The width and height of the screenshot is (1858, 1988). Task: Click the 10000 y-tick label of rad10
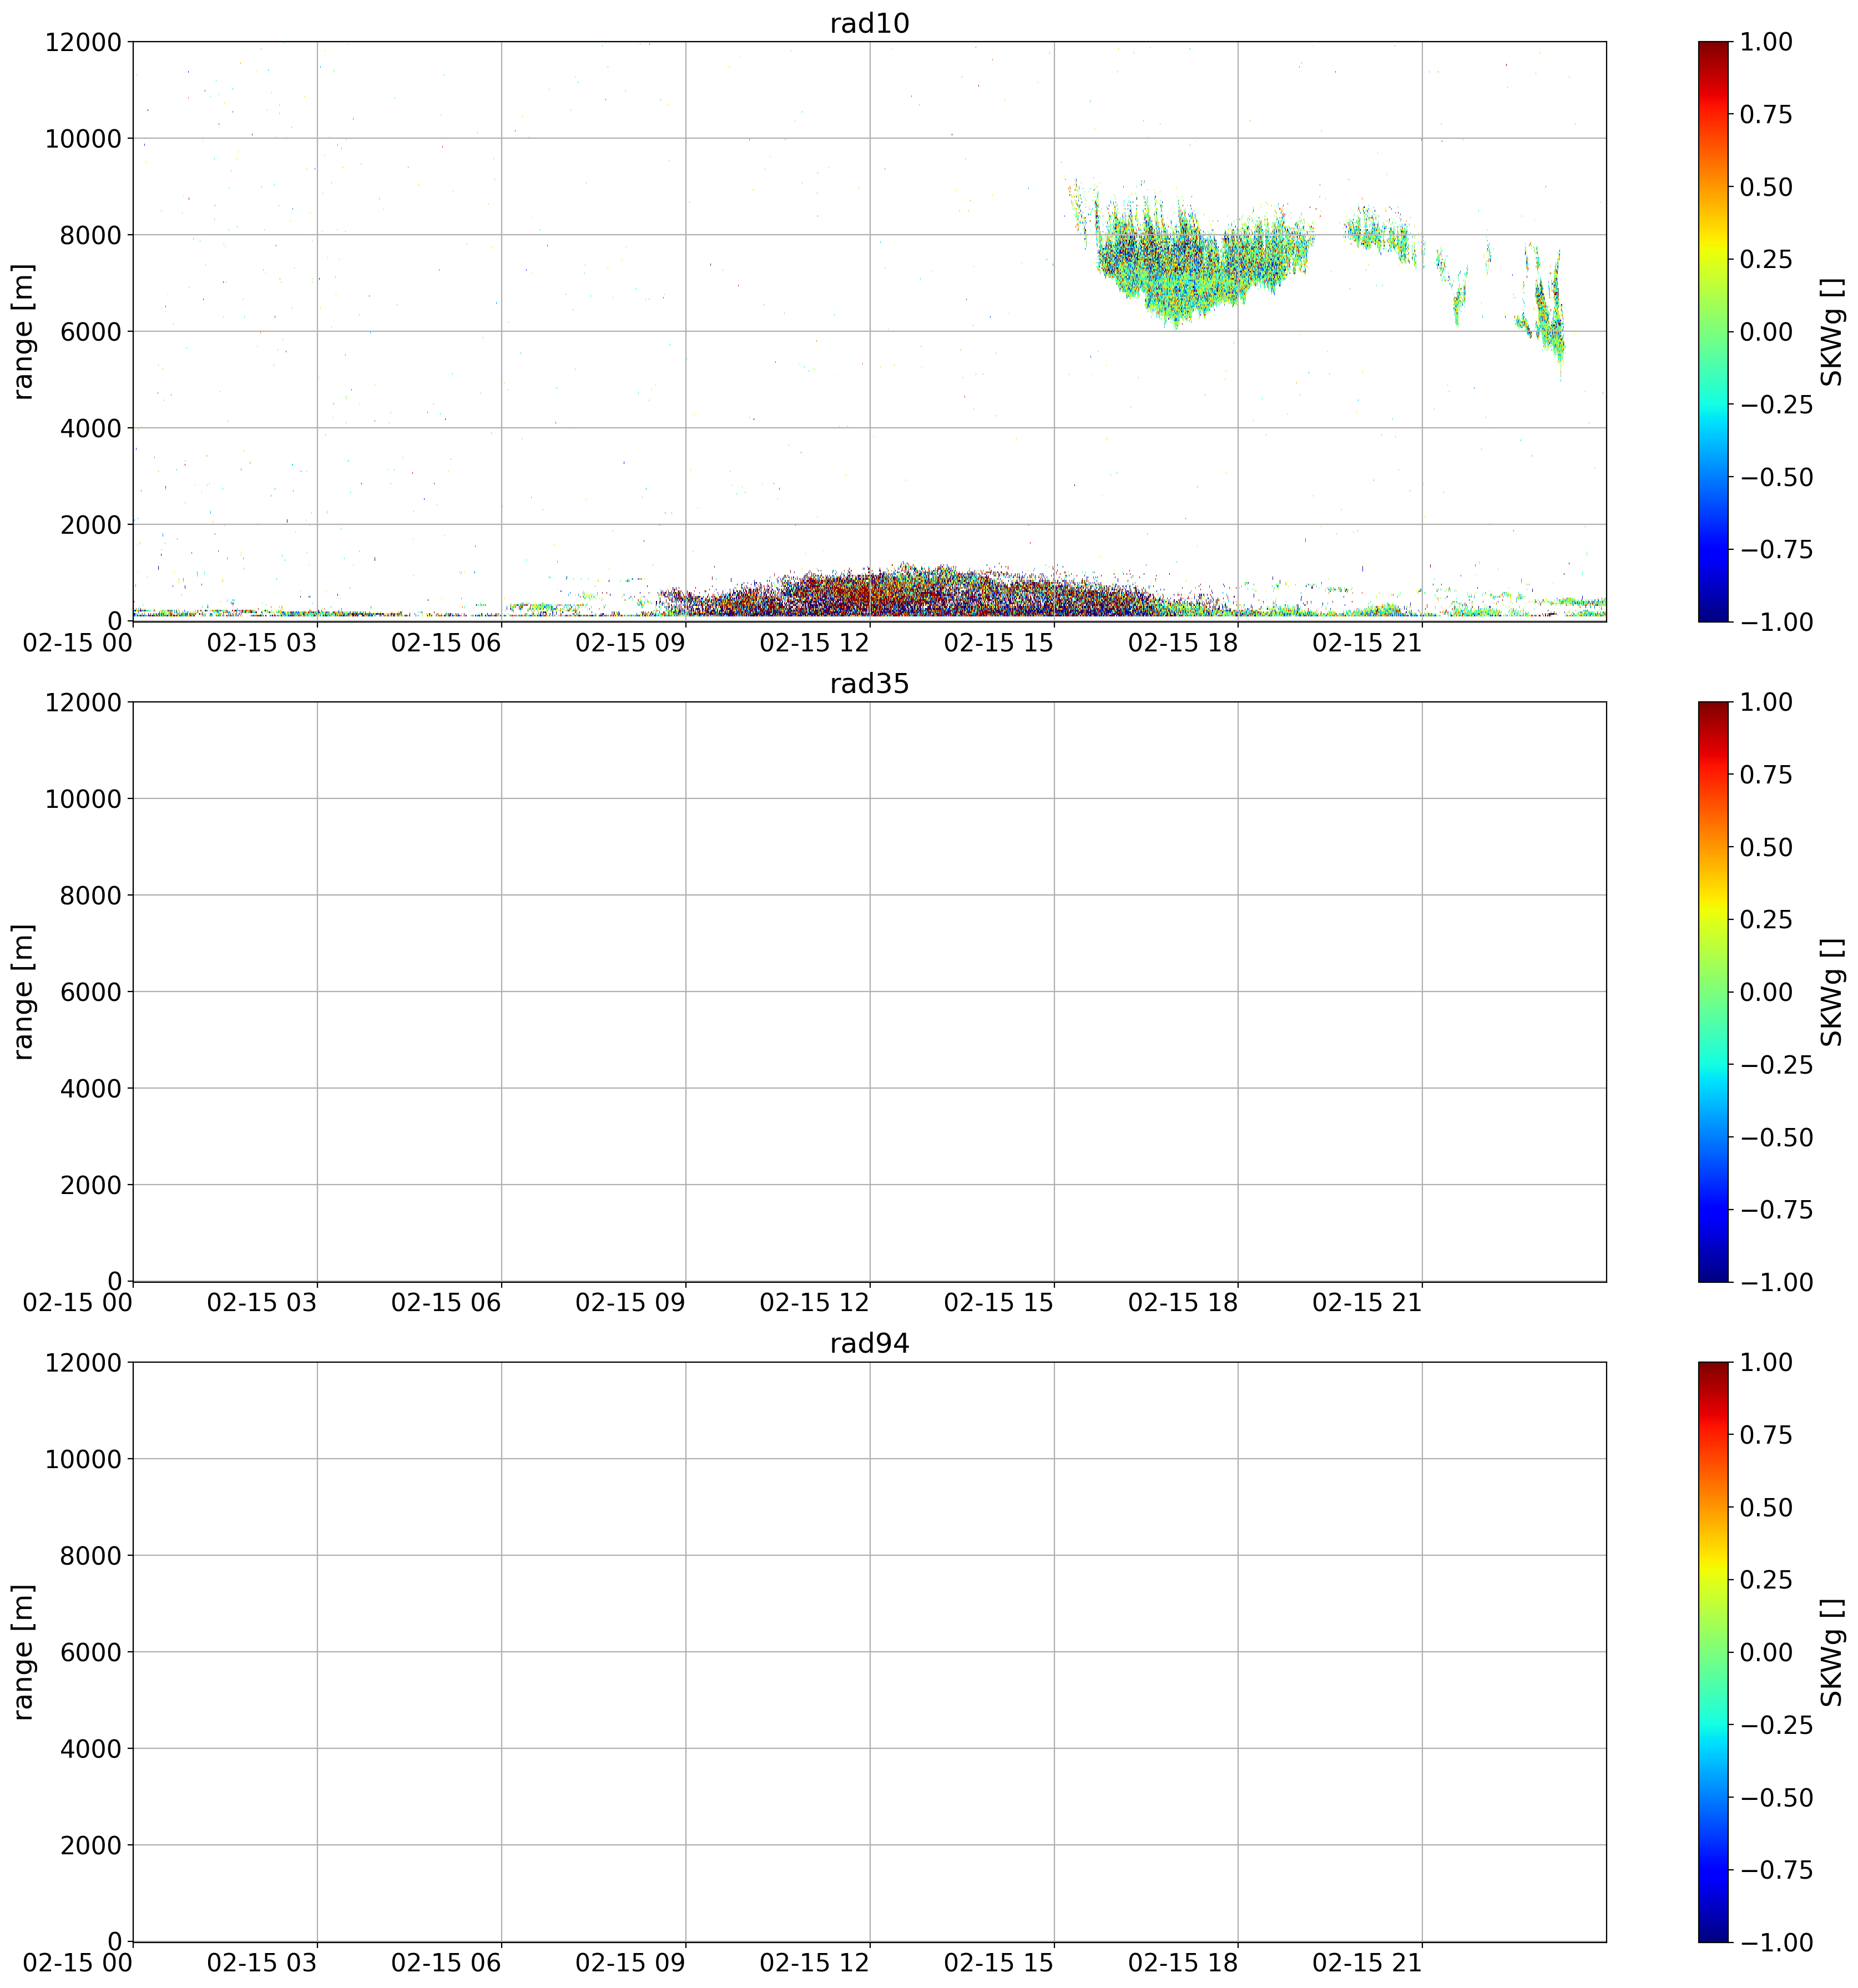(x=83, y=138)
